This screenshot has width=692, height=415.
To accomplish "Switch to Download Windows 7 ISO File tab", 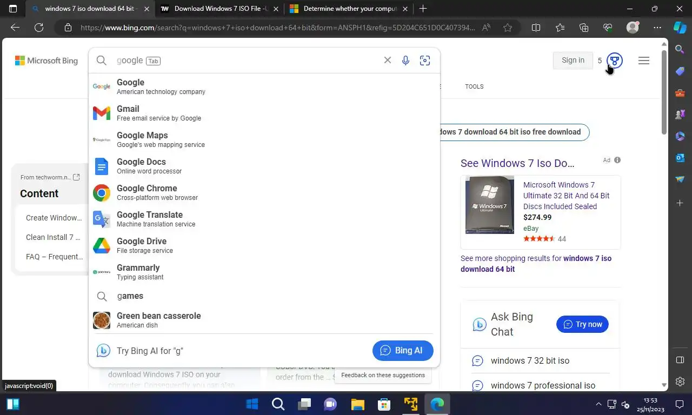I will 220,9.
